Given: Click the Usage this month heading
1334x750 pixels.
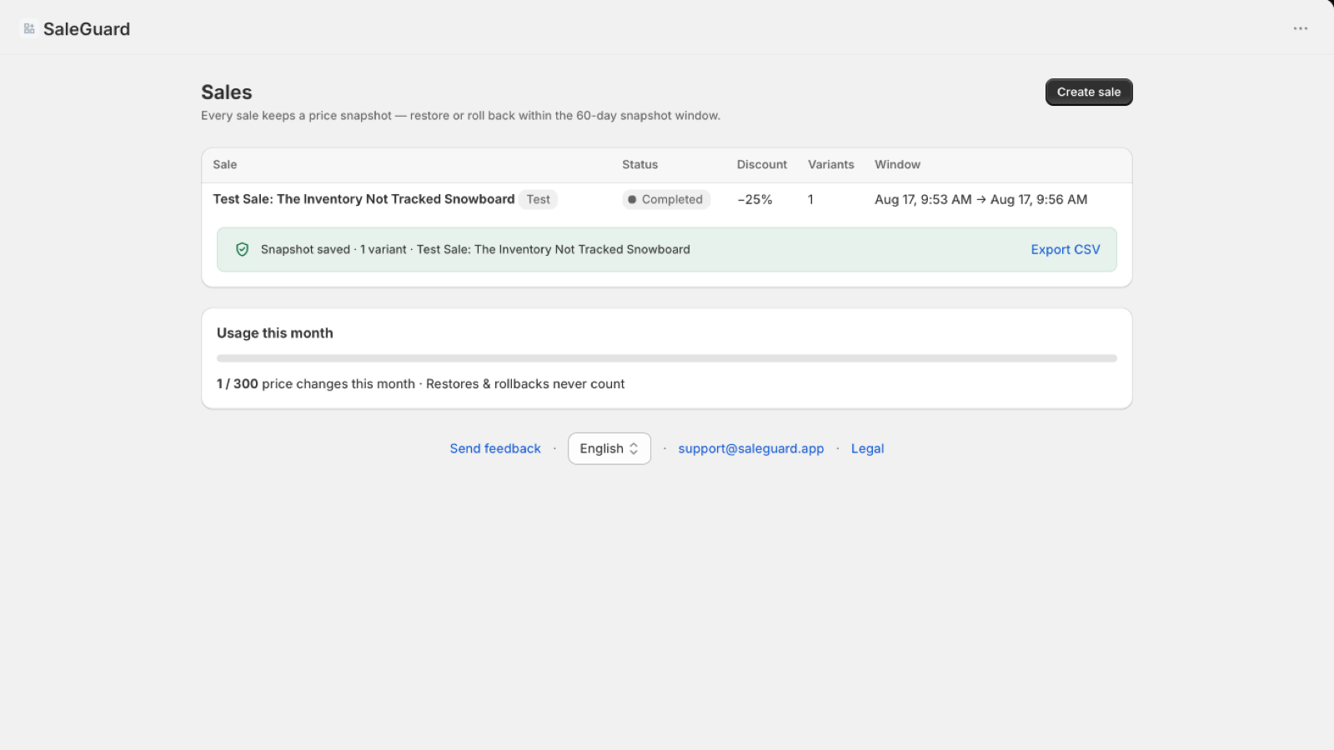Looking at the screenshot, I should click(275, 333).
